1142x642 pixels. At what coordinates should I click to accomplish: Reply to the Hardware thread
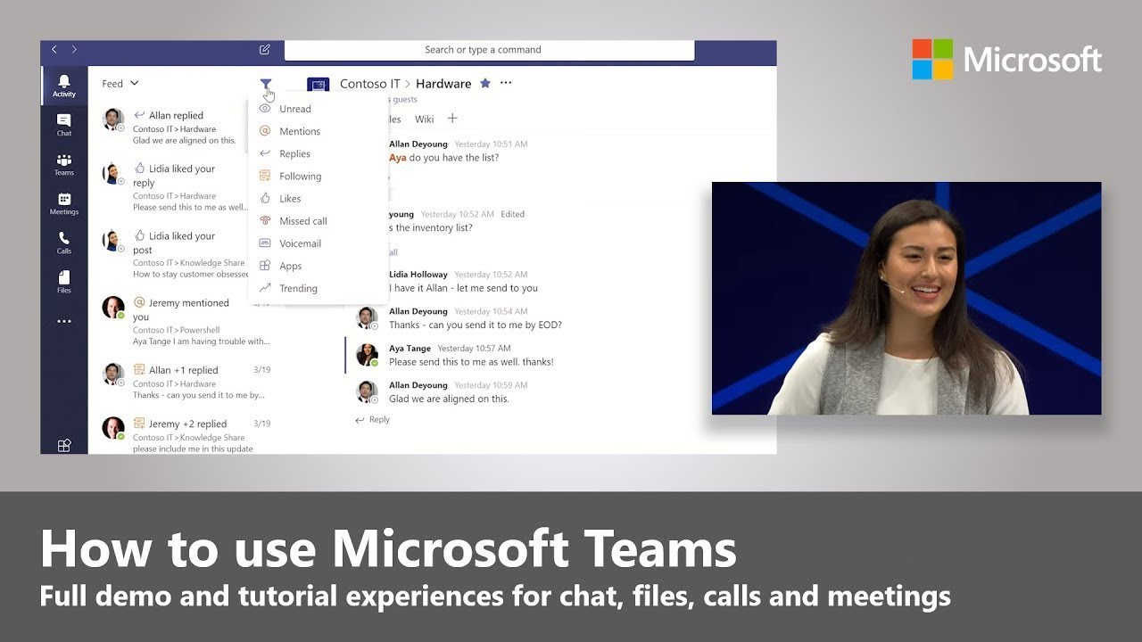click(373, 420)
